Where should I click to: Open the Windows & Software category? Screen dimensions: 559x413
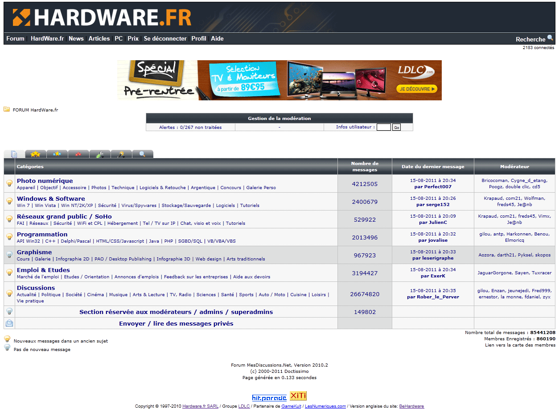51,198
